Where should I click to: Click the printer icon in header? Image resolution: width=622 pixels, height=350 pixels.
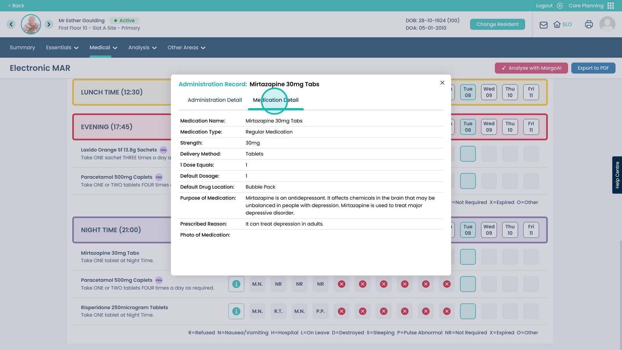point(589,24)
